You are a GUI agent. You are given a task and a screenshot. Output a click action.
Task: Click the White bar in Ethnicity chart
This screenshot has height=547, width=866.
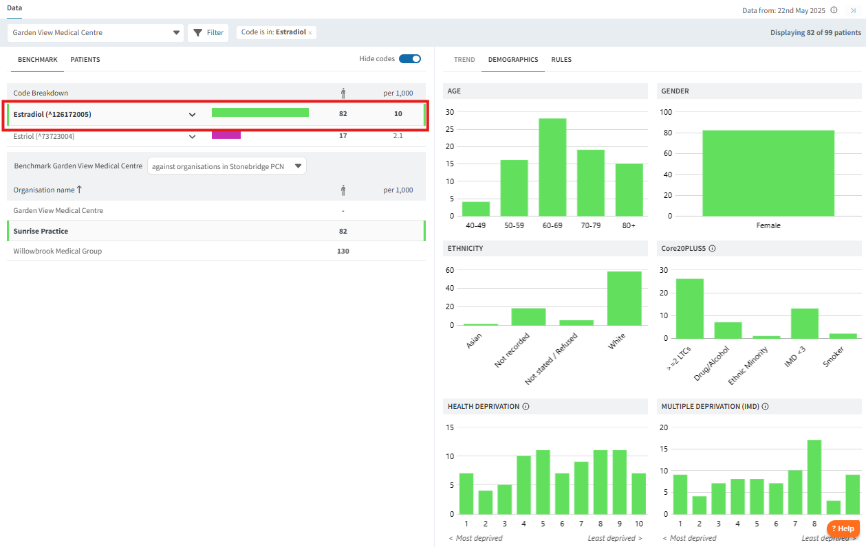(x=625, y=298)
